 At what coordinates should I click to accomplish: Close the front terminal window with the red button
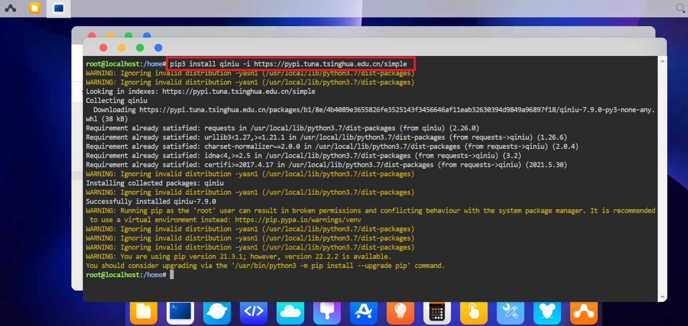coord(103,48)
